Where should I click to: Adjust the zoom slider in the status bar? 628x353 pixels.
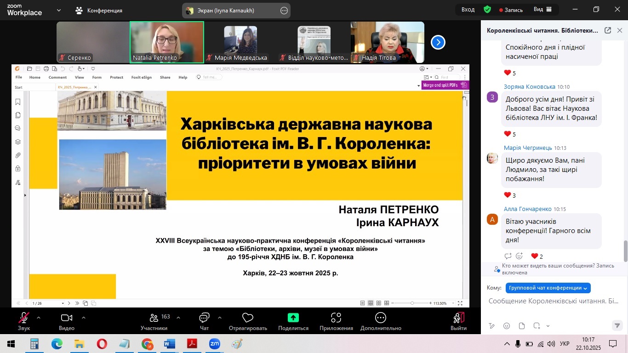tap(412, 303)
